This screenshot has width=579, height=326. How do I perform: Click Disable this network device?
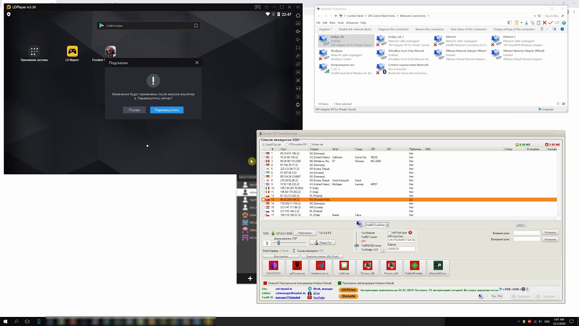tap(355, 29)
